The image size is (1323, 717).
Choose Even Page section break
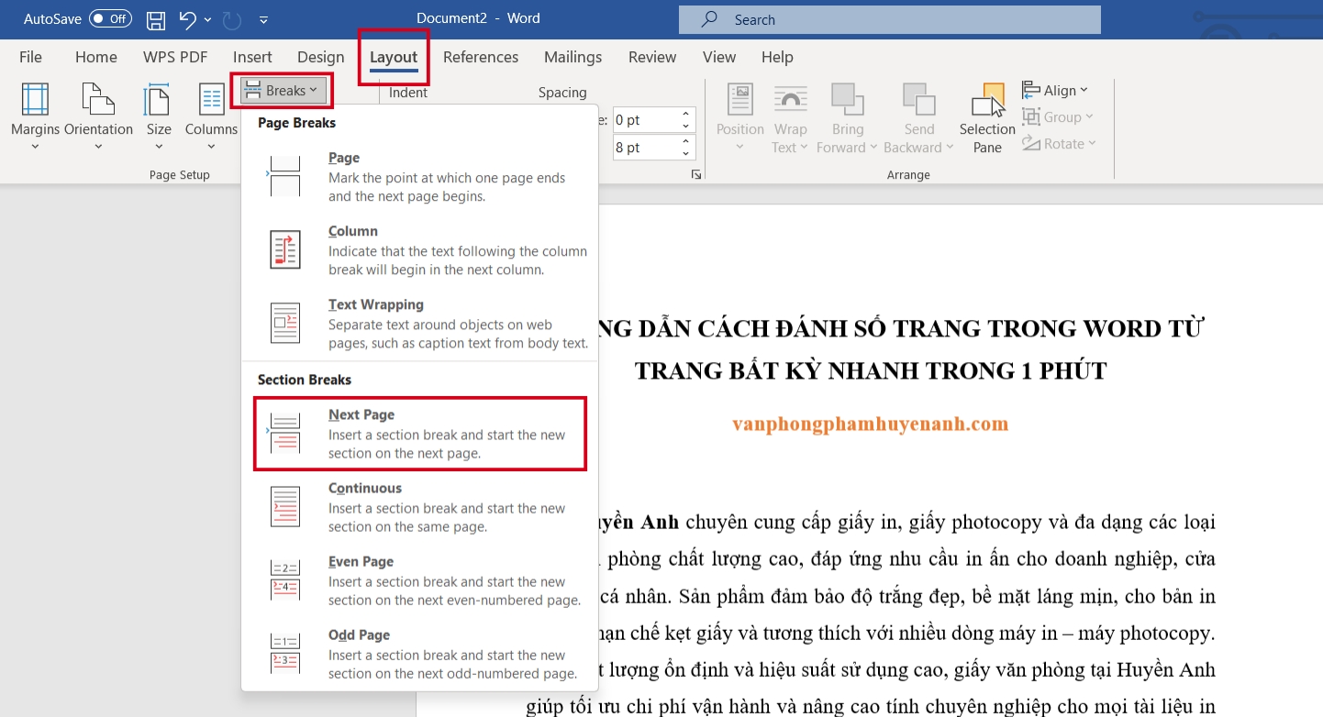click(419, 579)
